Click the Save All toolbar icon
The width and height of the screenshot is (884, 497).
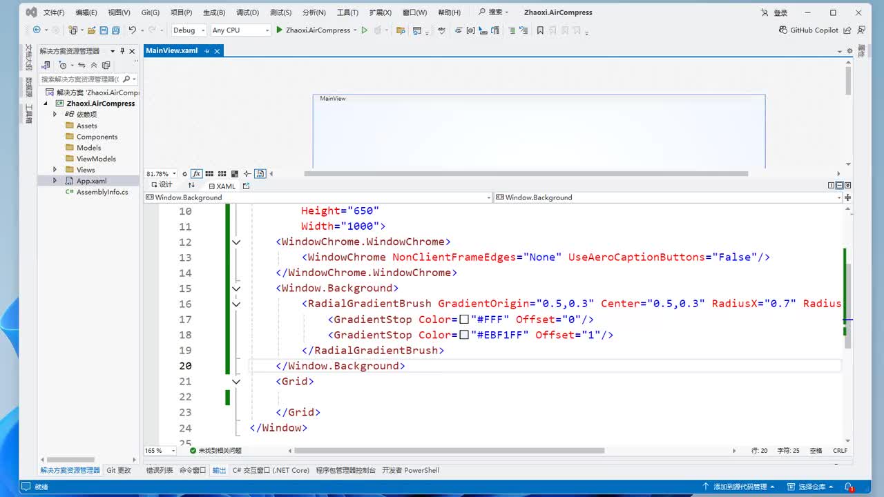(115, 30)
